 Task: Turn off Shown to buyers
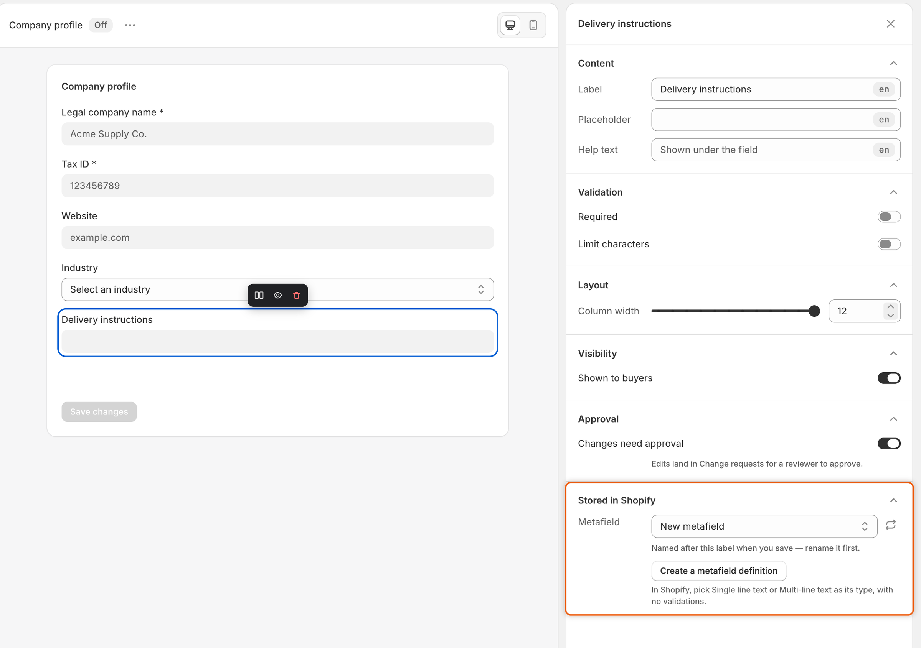[x=889, y=378]
